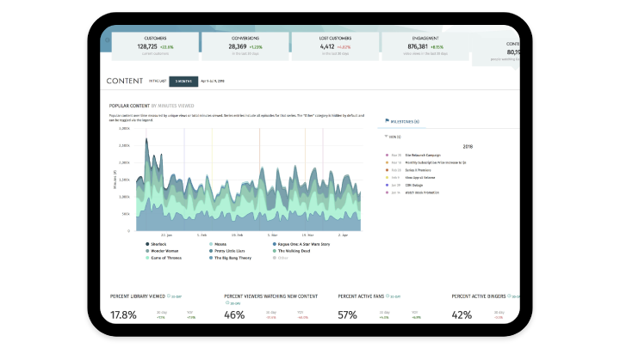
Task: Open the Lost Customers summary card
Action: pyautogui.click(x=335, y=46)
